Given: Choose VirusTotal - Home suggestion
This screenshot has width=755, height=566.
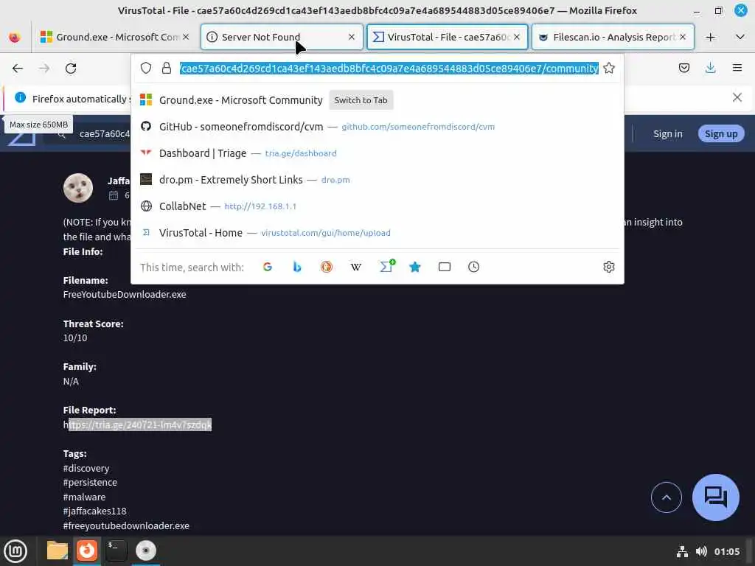Looking at the screenshot, I should [377, 232].
